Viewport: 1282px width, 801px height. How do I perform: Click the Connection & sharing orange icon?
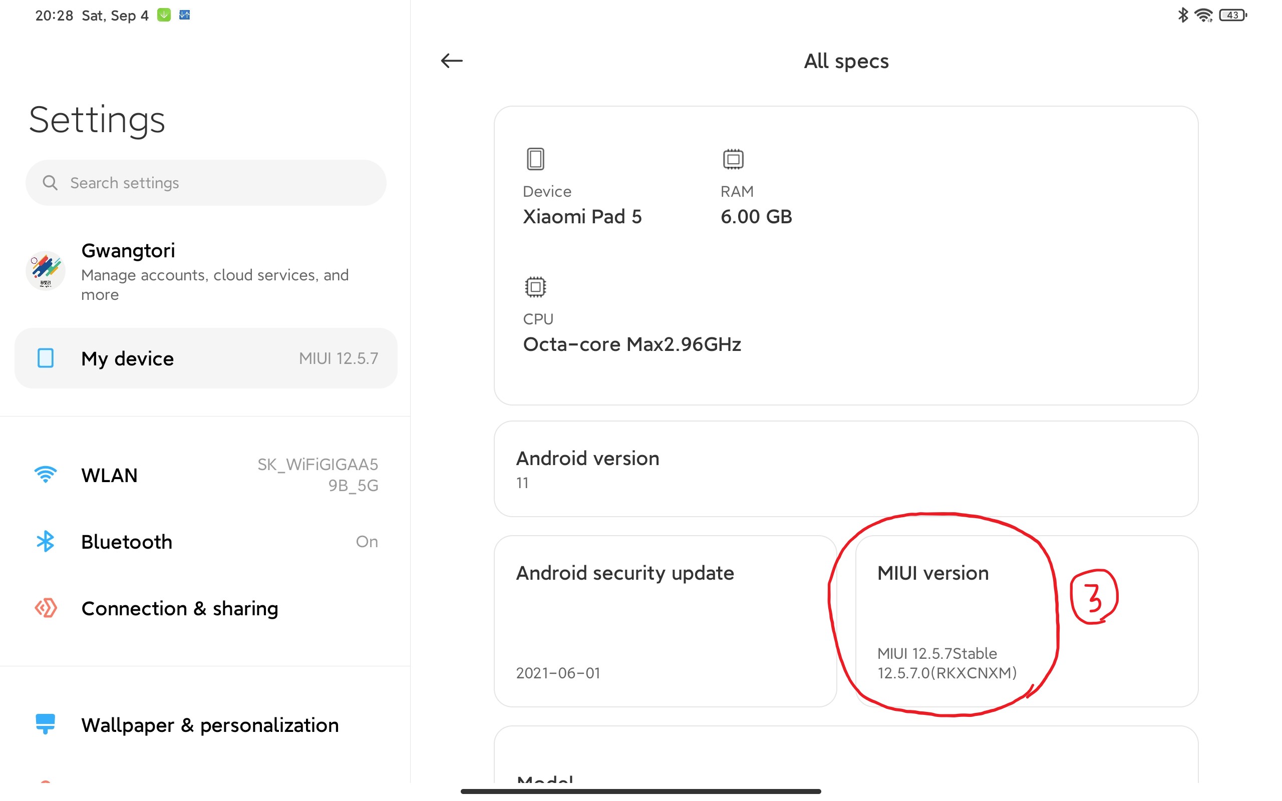(x=46, y=608)
